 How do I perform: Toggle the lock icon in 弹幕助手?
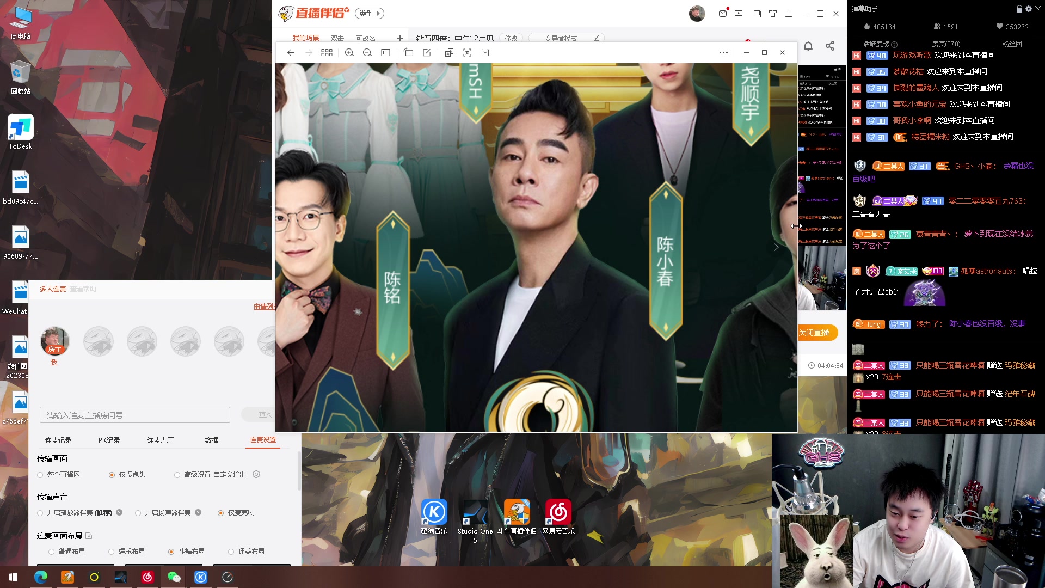[x=1019, y=9]
